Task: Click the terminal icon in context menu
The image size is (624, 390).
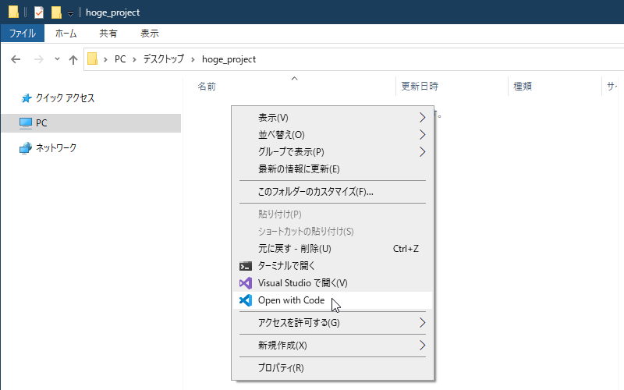Action: (x=246, y=266)
